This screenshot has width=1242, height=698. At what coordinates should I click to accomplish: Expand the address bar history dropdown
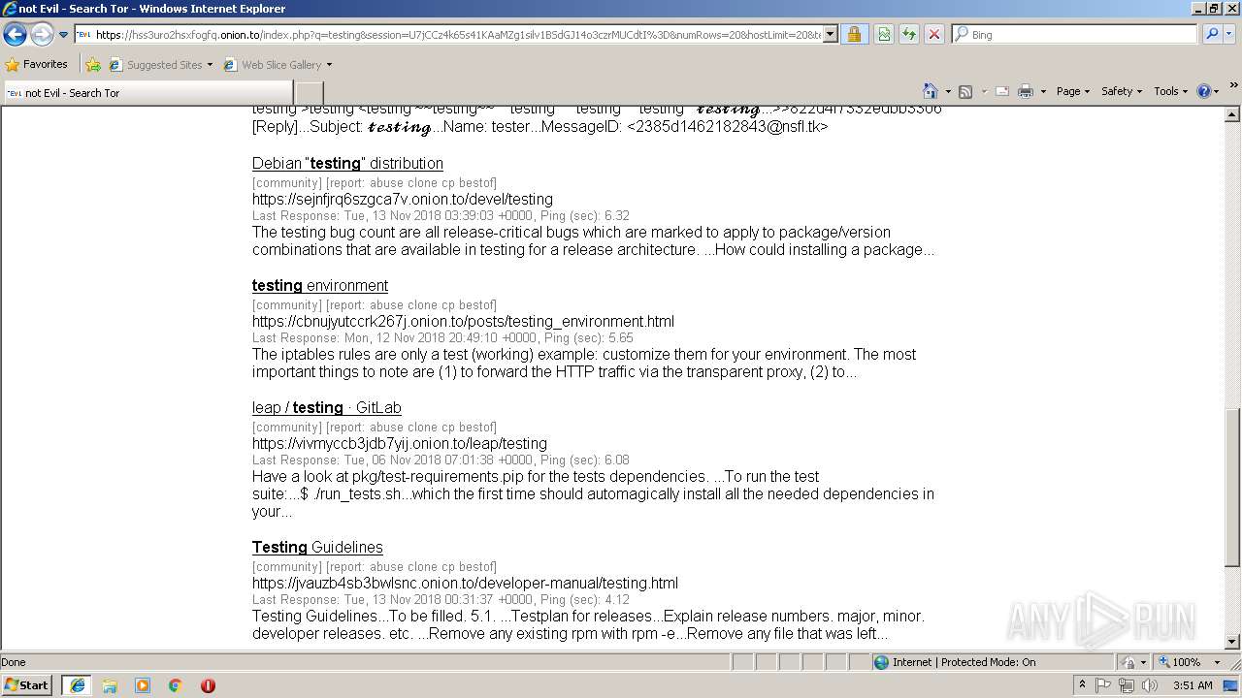tap(831, 34)
